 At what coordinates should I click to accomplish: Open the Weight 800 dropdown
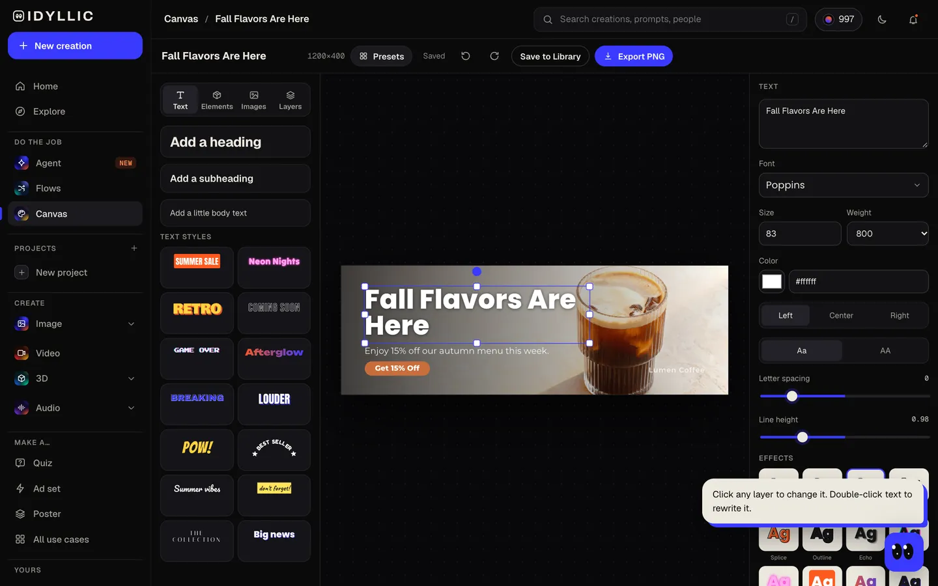(888, 233)
